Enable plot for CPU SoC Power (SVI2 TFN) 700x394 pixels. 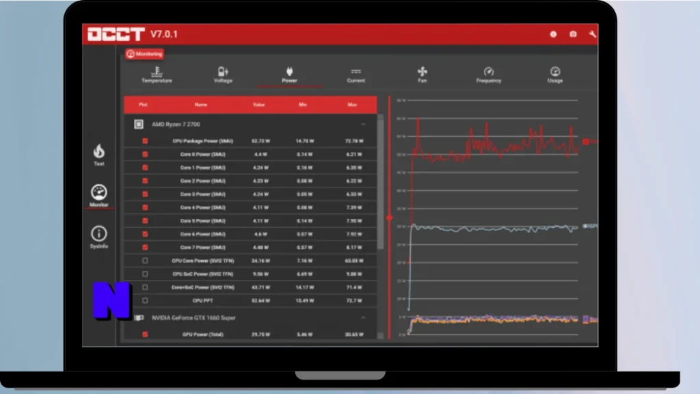pyautogui.click(x=145, y=274)
